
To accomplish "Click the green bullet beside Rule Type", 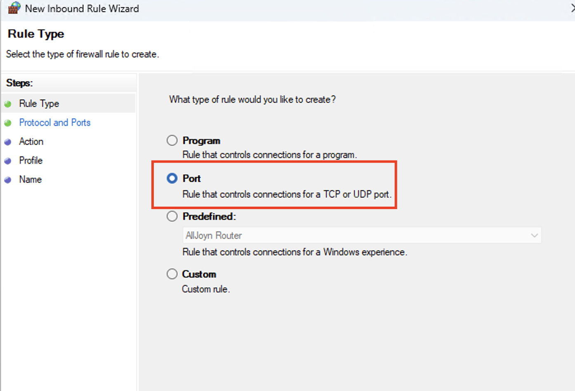I will [x=8, y=104].
